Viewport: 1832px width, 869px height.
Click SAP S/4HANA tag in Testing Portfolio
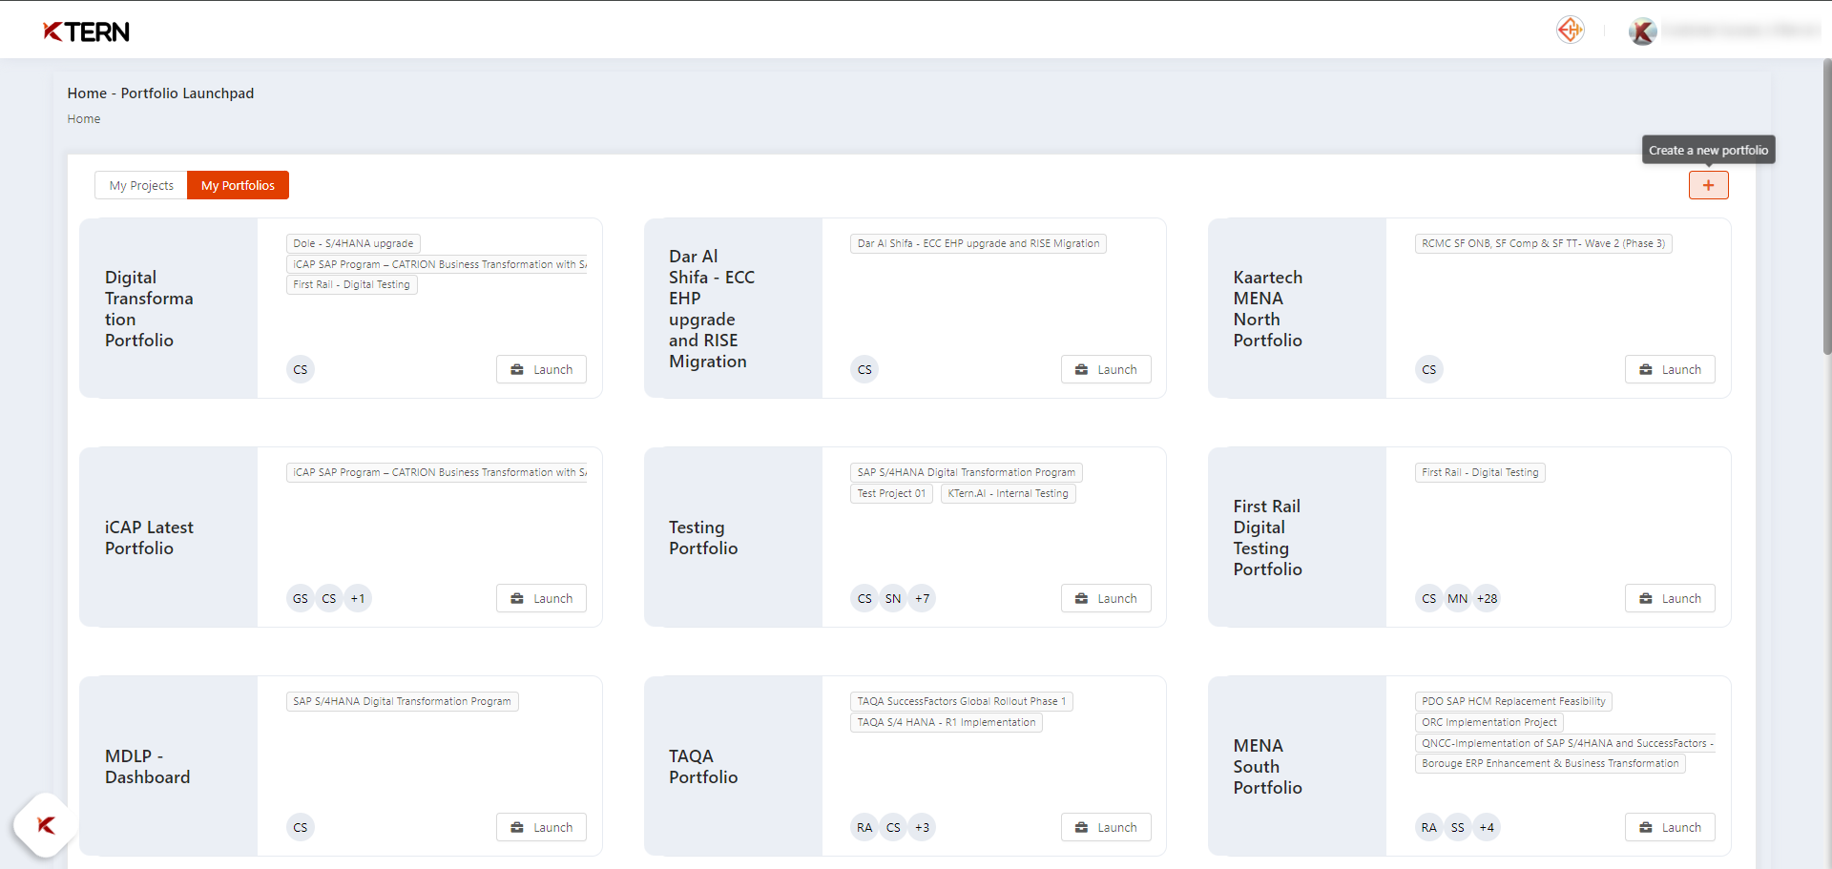pos(966,472)
